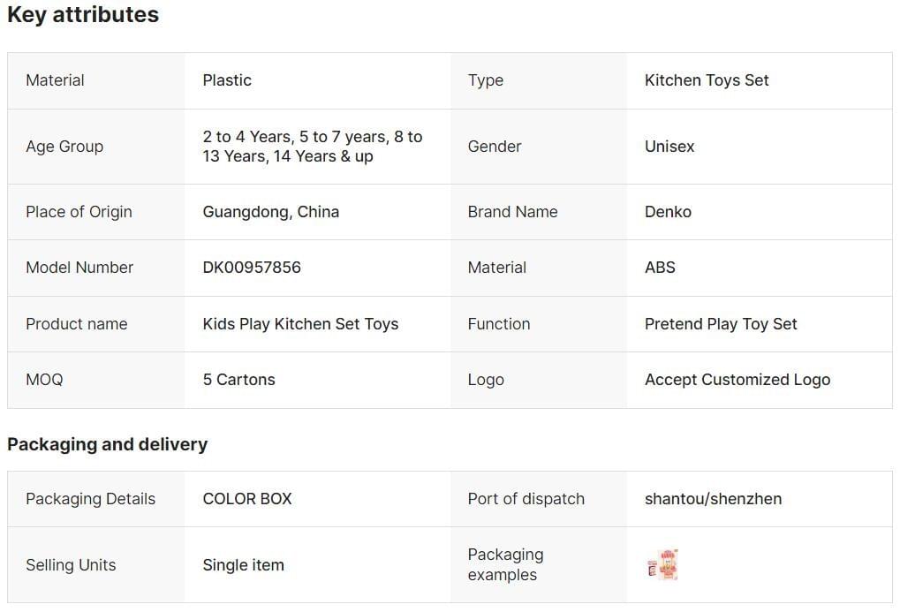Viewport: 900px width, 612px height.
Task: Select the Plastic material value
Action: click(x=227, y=80)
